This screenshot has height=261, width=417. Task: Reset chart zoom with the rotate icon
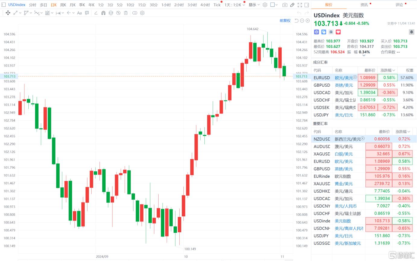[296, 21]
